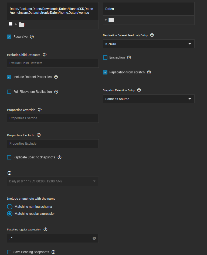Open help for Replication from scratch

coord(149,72)
